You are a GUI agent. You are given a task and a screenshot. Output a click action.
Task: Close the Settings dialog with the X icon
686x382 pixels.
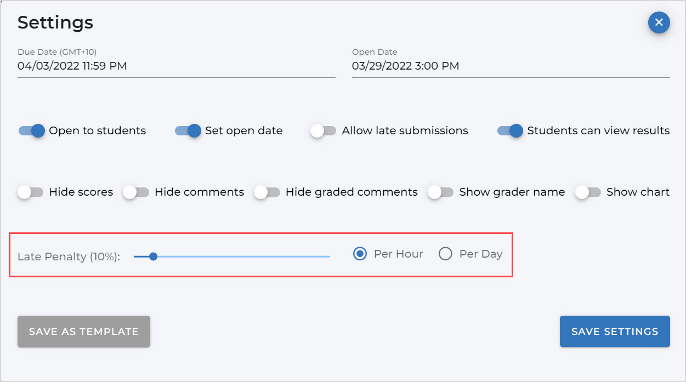tap(659, 22)
